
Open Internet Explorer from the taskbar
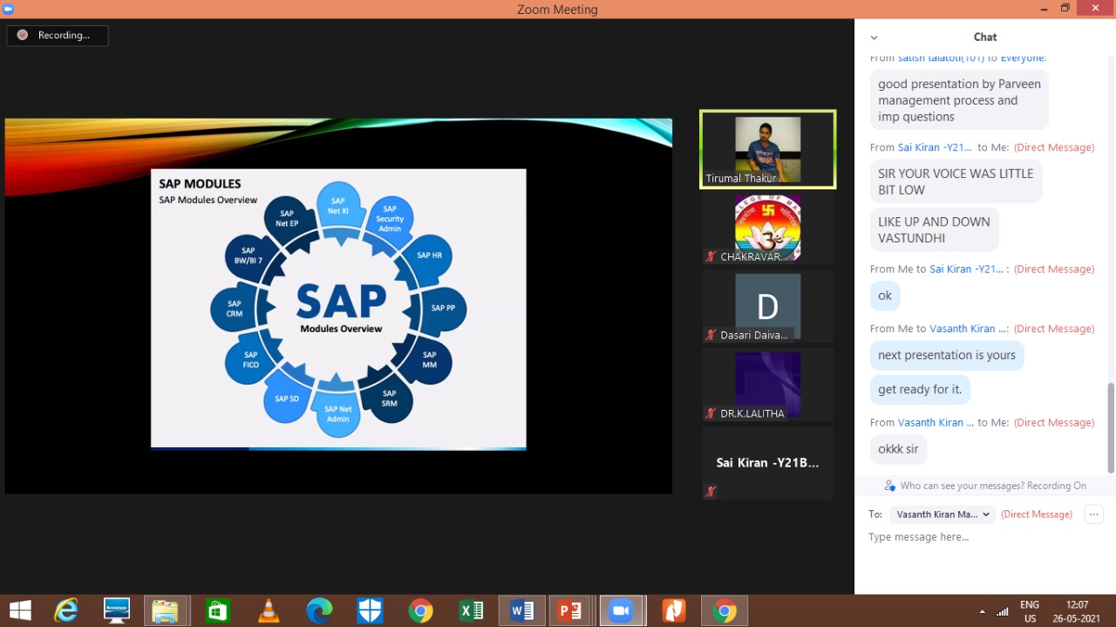point(66,610)
